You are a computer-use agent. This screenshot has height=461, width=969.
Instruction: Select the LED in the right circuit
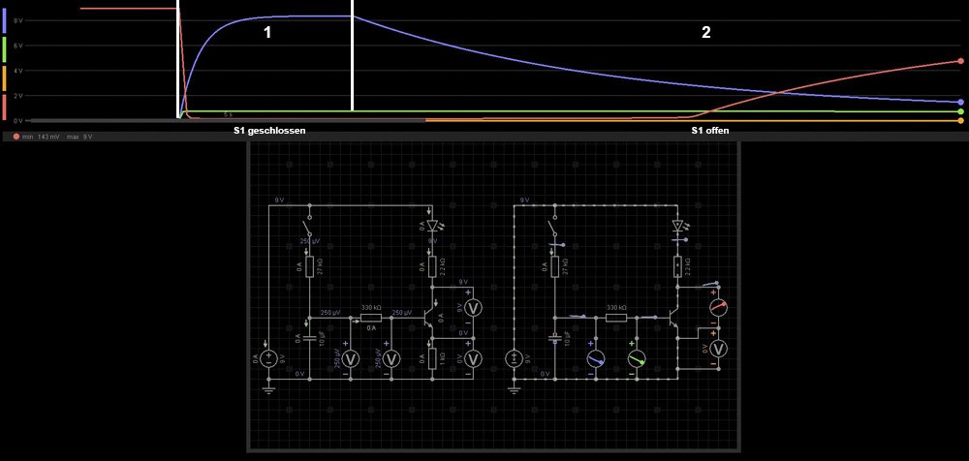(x=677, y=227)
